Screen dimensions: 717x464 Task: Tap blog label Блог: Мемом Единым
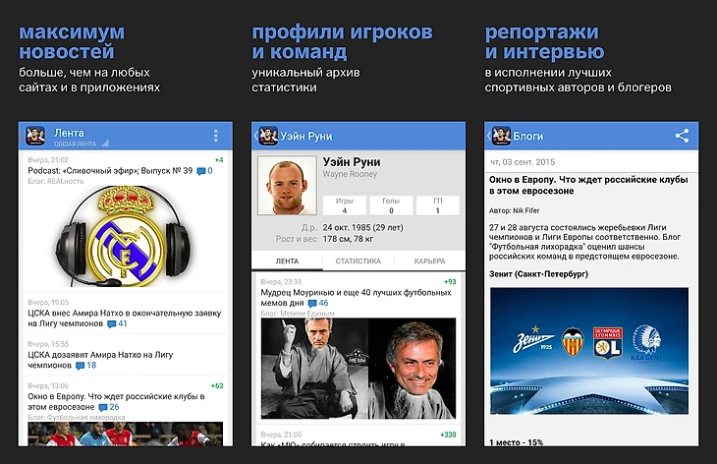tap(298, 314)
